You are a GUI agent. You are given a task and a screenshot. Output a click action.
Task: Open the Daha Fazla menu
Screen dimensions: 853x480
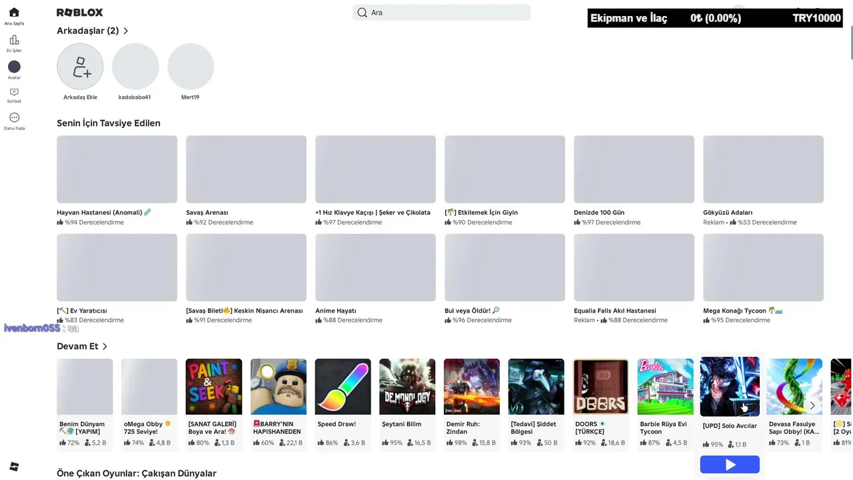click(14, 121)
